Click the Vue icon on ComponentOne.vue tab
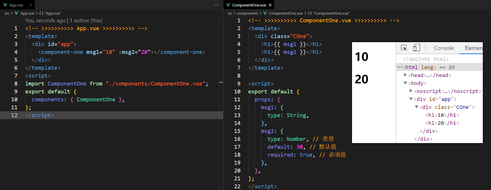 tap(228, 5)
